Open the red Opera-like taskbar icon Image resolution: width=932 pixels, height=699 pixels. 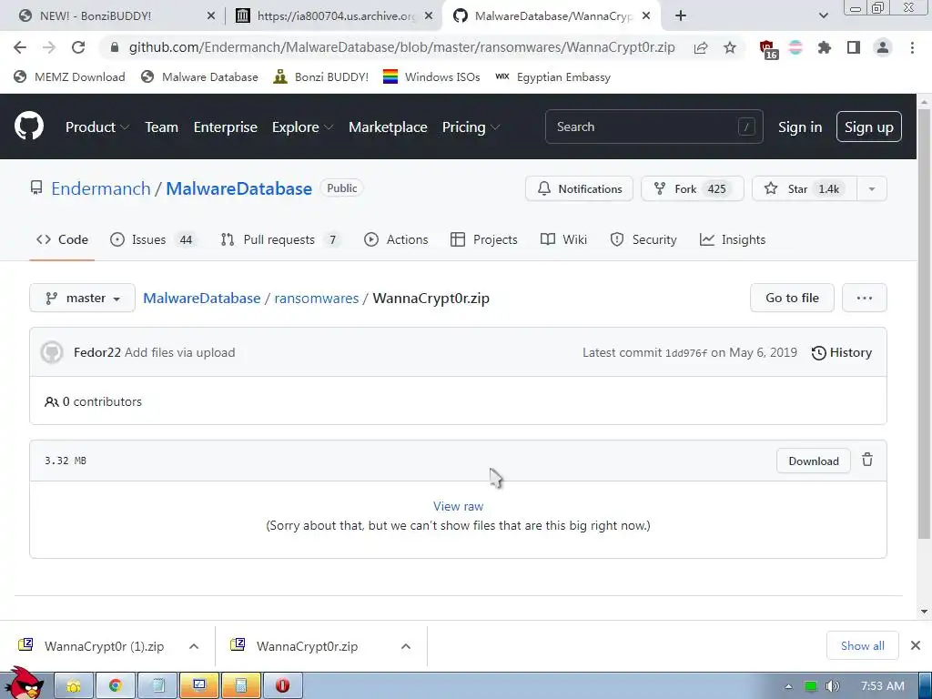(283, 686)
